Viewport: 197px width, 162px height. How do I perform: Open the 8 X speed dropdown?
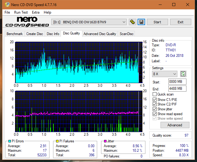tap(165, 74)
